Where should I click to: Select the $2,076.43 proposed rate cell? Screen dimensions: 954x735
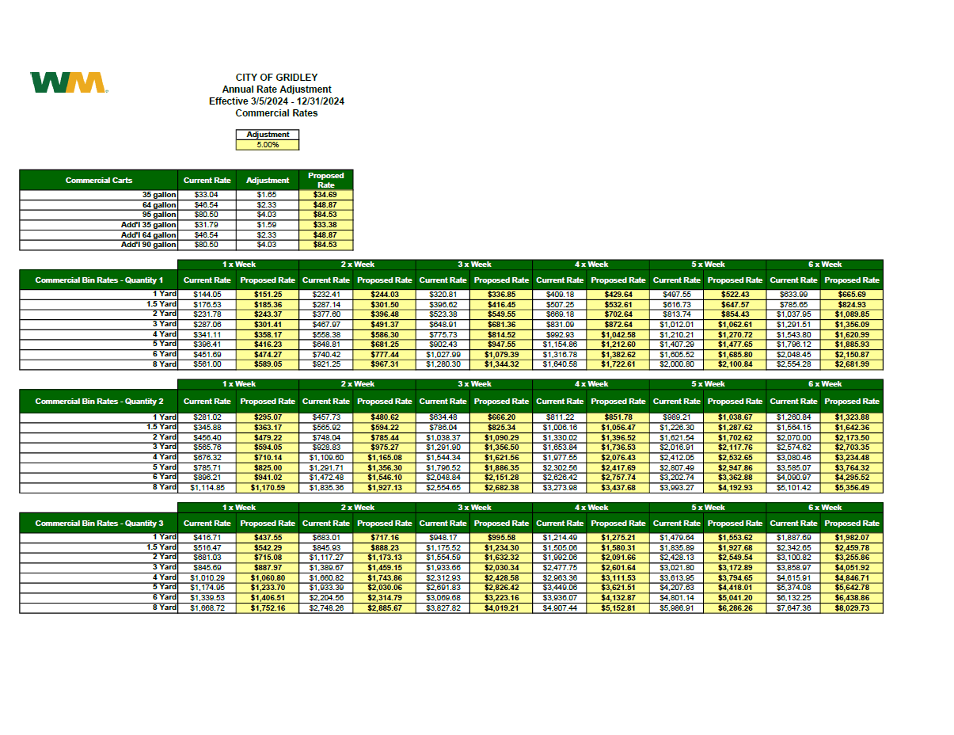click(618, 457)
